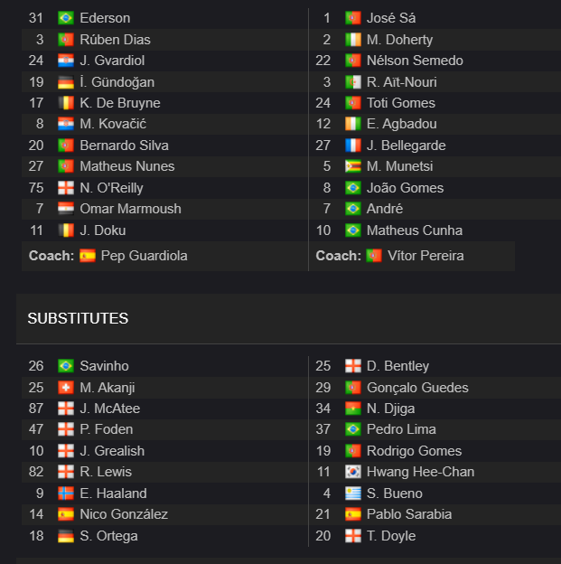
Task: Select coach Vítor Pereira's name
Action: tap(425, 256)
